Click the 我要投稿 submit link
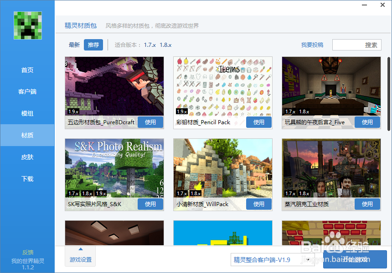Screen dimensions: 392x273 pyautogui.click(x=312, y=45)
